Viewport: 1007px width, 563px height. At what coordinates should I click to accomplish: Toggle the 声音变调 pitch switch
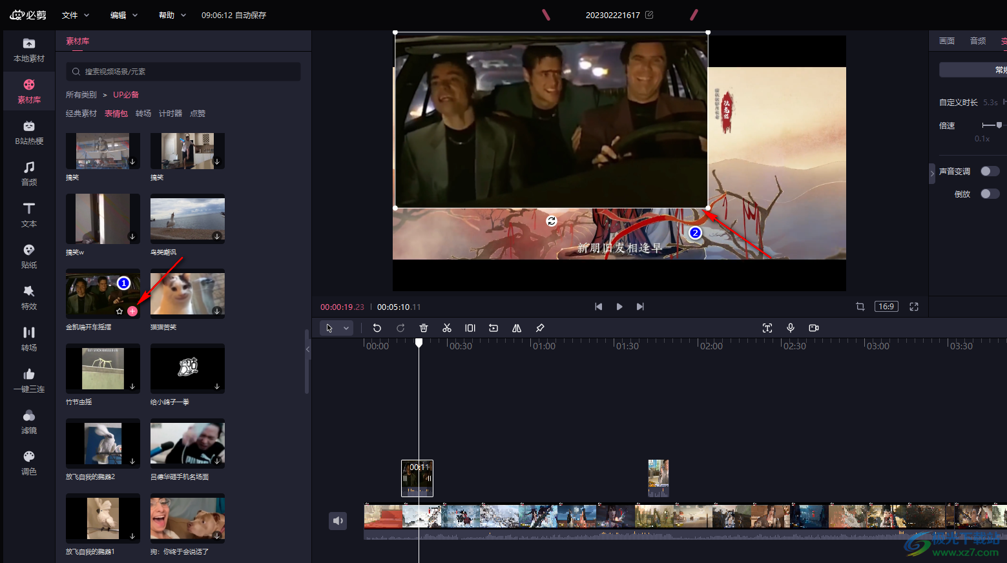[x=990, y=171]
